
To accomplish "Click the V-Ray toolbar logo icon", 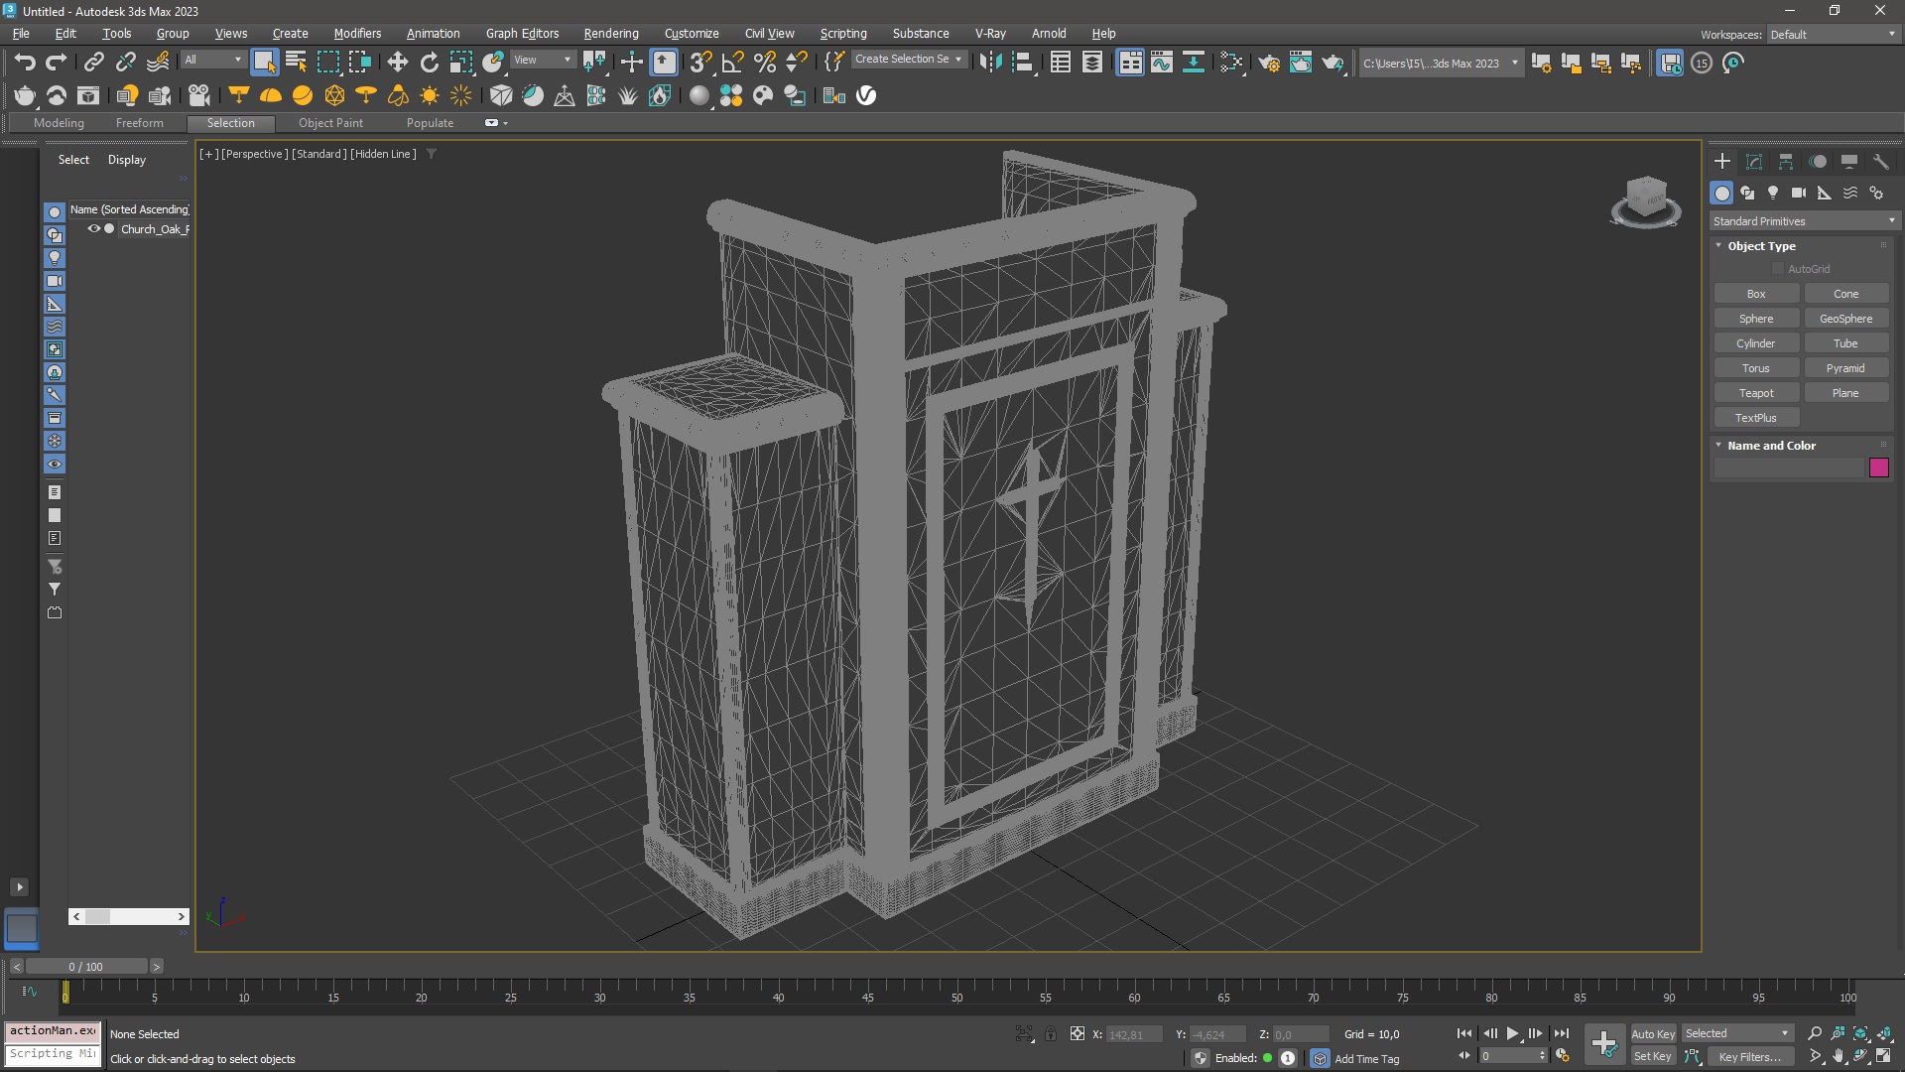I will tap(866, 95).
